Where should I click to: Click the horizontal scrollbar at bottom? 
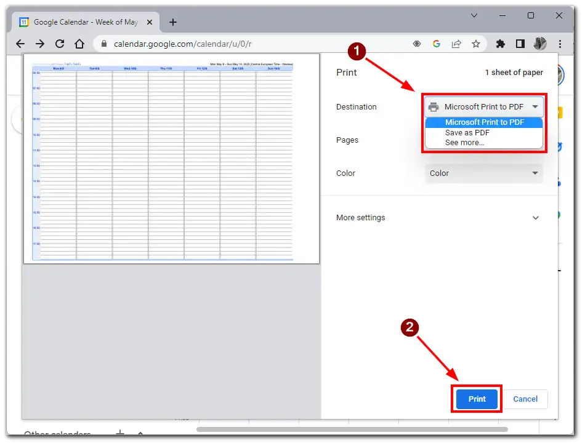point(352,429)
